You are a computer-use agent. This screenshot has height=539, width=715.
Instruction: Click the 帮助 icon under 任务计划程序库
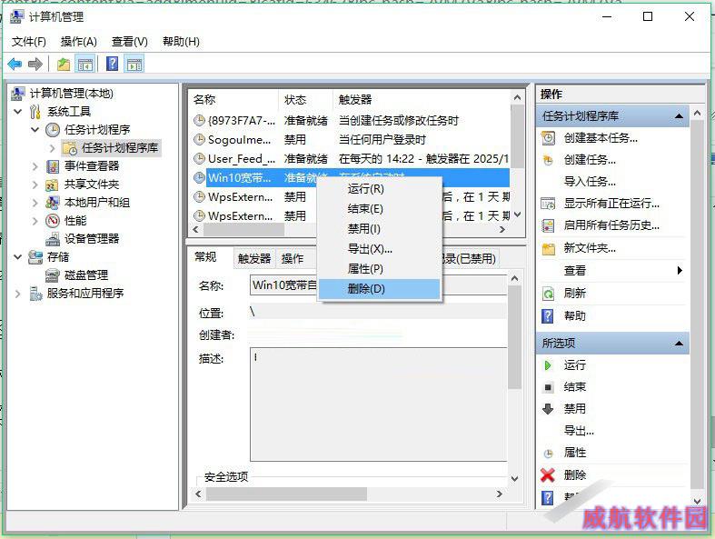pos(548,315)
